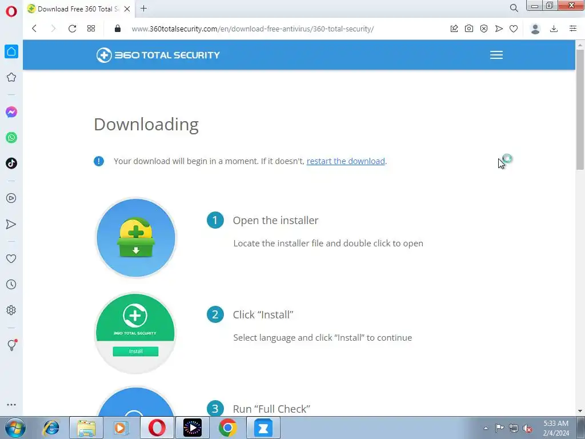Click the green Install illustration circle
The image size is (585, 439).
pyautogui.click(x=136, y=333)
